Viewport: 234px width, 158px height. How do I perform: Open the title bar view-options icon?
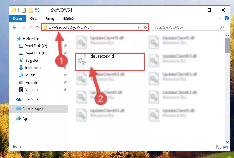[x=38, y=10]
